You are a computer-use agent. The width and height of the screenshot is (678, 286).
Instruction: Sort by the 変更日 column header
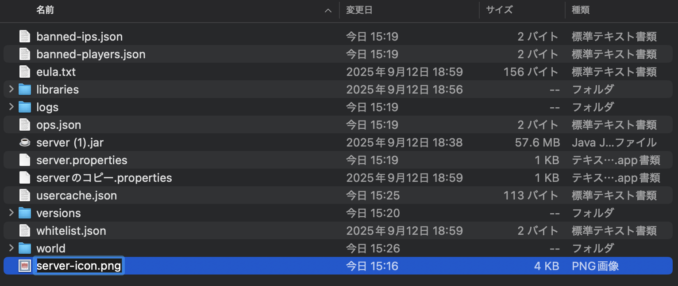[x=359, y=10]
